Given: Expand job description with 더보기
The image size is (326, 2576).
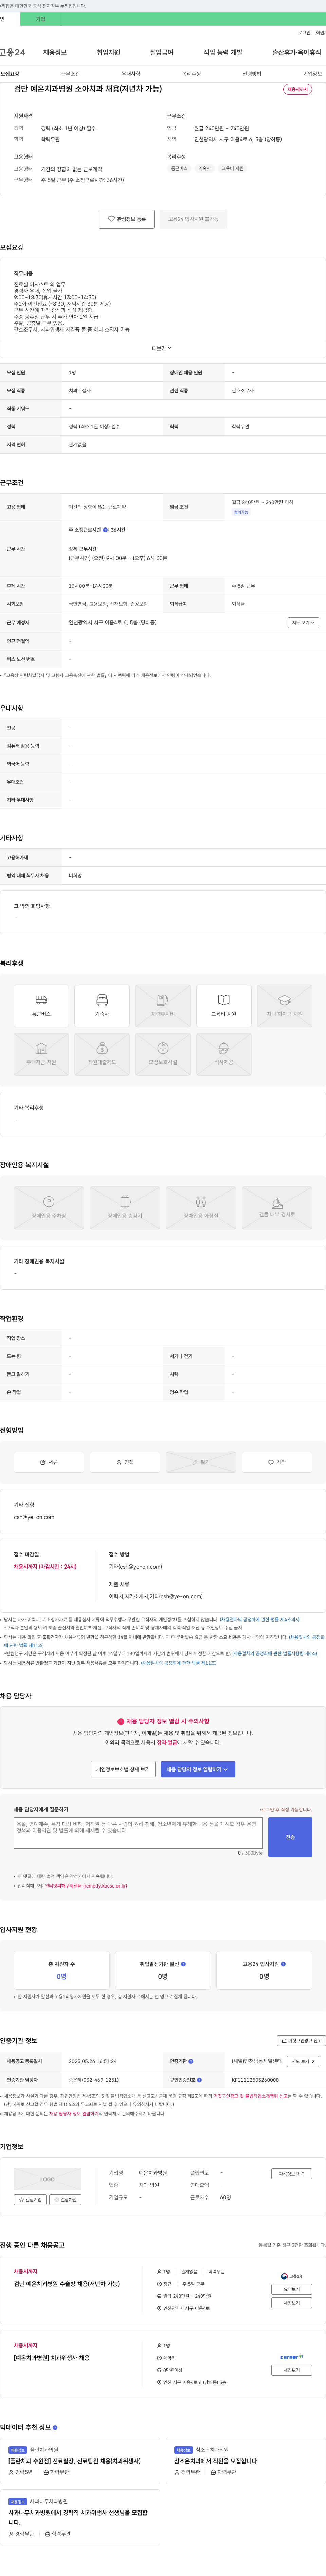Looking at the screenshot, I should [x=162, y=348].
